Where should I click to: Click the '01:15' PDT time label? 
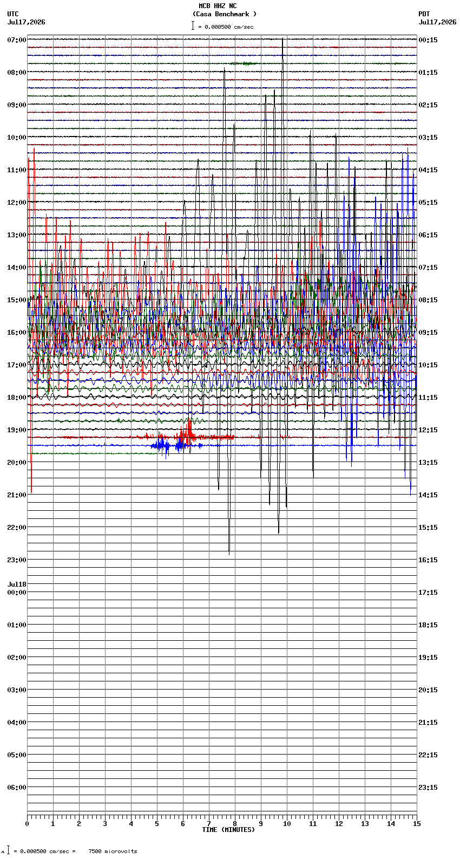click(x=428, y=73)
